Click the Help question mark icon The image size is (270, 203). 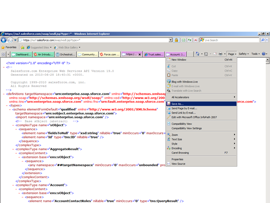pos(263,54)
